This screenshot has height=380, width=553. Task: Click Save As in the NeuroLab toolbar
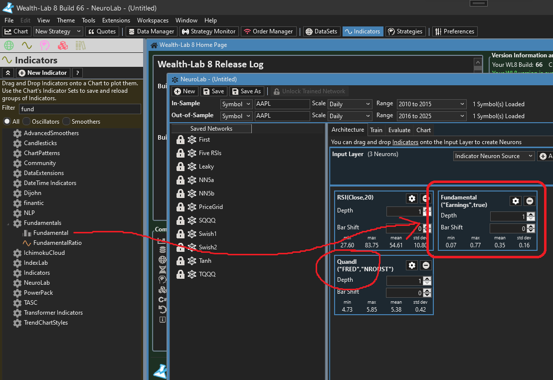tap(247, 91)
